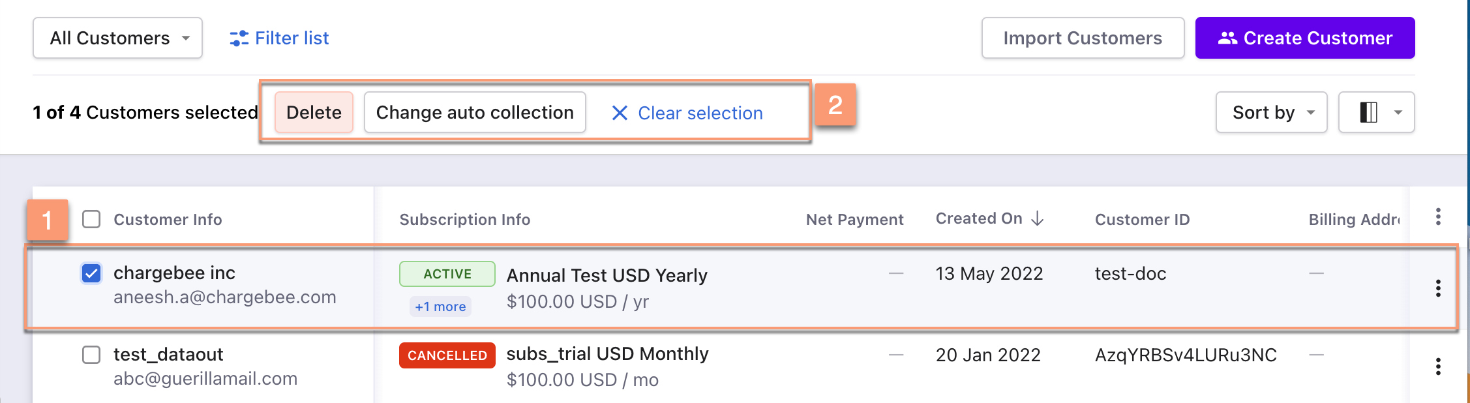1470x403 pixels.
Task: Click the Created On sort arrow
Action: click(x=1038, y=218)
